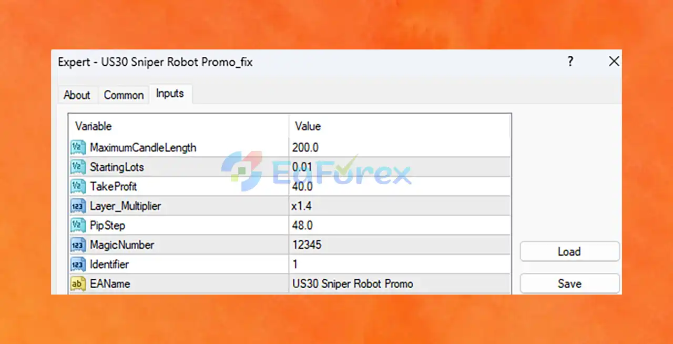673x344 pixels.
Task: Click the Variable column header
Action: [x=179, y=126]
